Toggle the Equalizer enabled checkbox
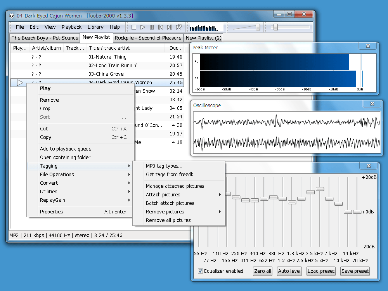The width and height of the screenshot is (388, 291). 201,271
